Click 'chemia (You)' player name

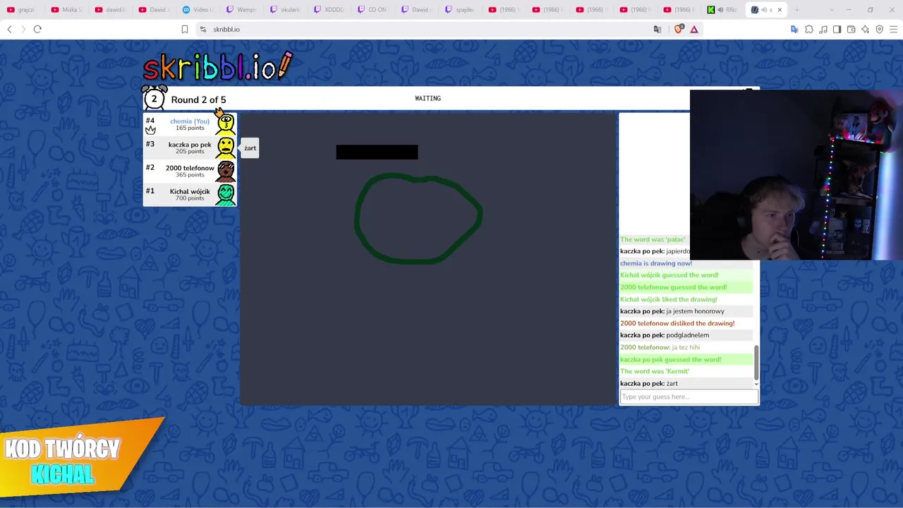pos(190,121)
